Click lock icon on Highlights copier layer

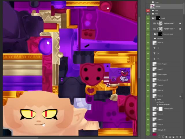pos(180,29)
